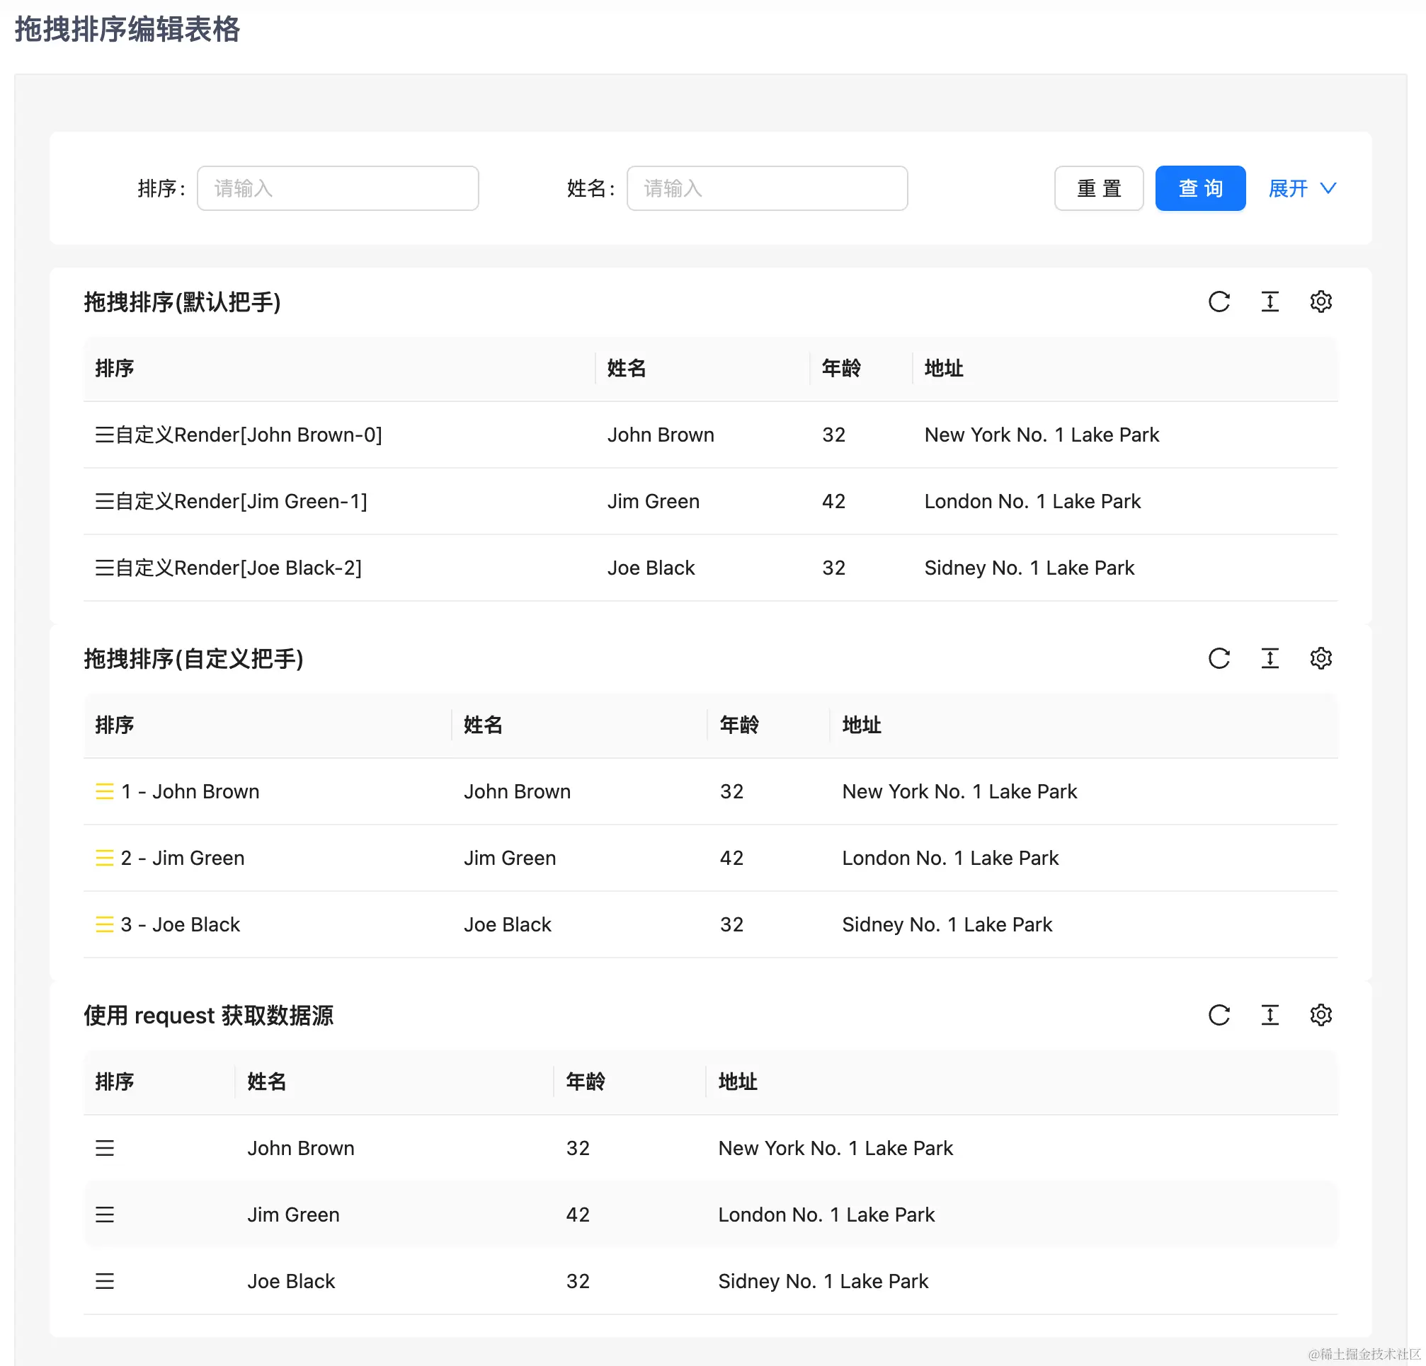Open column settings gear in 自定义把手 table
The height and width of the screenshot is (1366, 1426).
tap(1321, 658)
